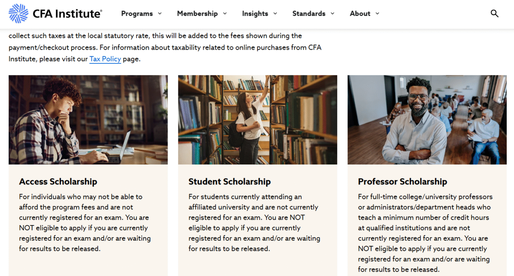The image size is (514, 276).
Task: Expand the Standards menu chevron
Action: point(333,14)
